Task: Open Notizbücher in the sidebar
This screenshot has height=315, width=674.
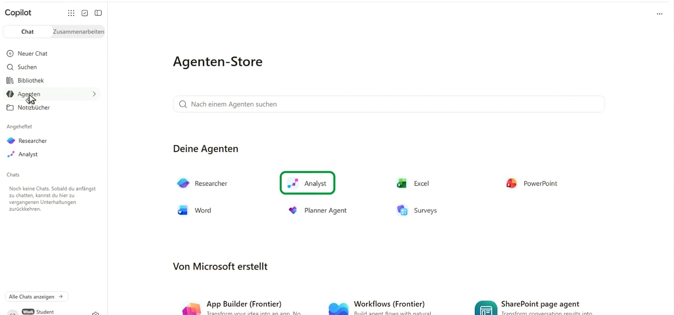Action: [x=51, y=107]
